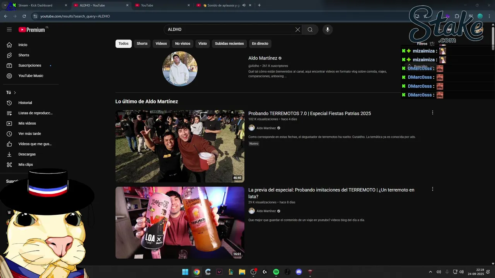The height and width of the screenshot is (278, 495).
Task: Clear the ALDHO search text with X
Action: point(298,30)
